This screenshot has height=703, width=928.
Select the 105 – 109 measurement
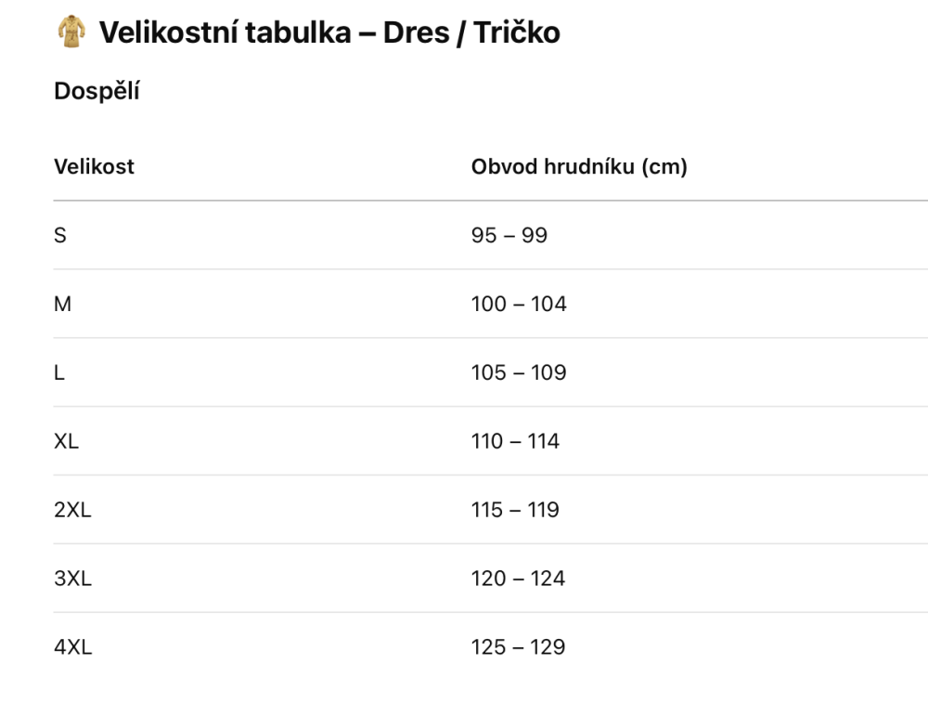(519, 372)
